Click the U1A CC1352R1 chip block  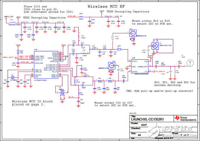[x=46, y=65]
